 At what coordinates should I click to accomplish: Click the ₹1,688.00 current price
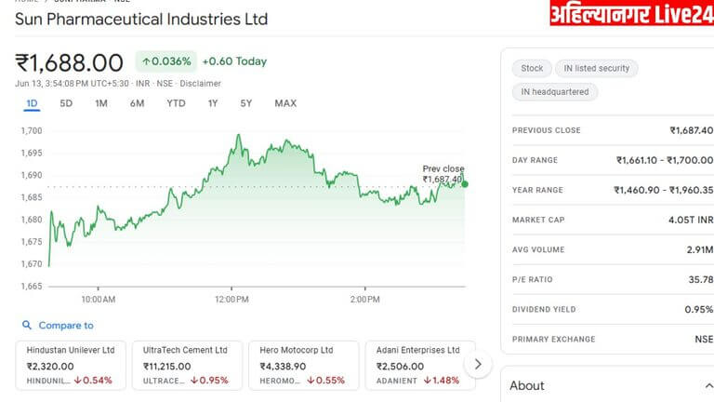[69, 62]
